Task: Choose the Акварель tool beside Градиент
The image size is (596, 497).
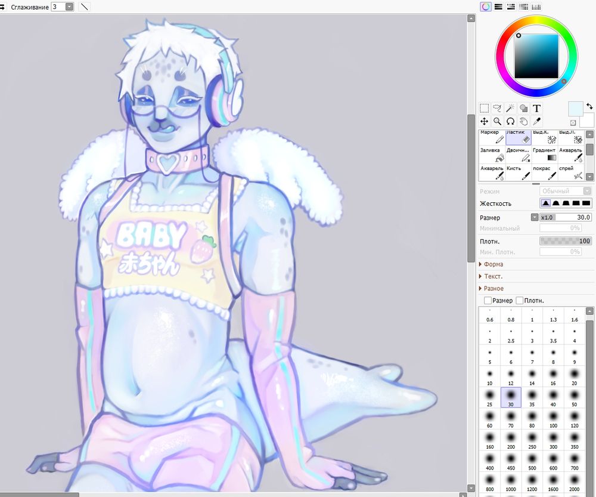Action: tap(571, 155)
